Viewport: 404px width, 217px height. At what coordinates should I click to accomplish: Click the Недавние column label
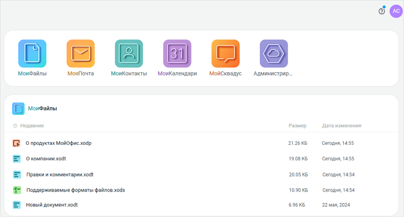click(32, 126)
